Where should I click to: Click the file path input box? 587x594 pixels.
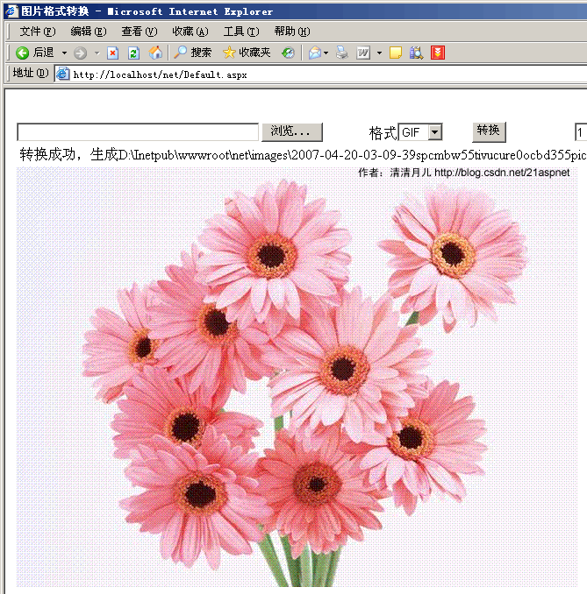[138, 131]
